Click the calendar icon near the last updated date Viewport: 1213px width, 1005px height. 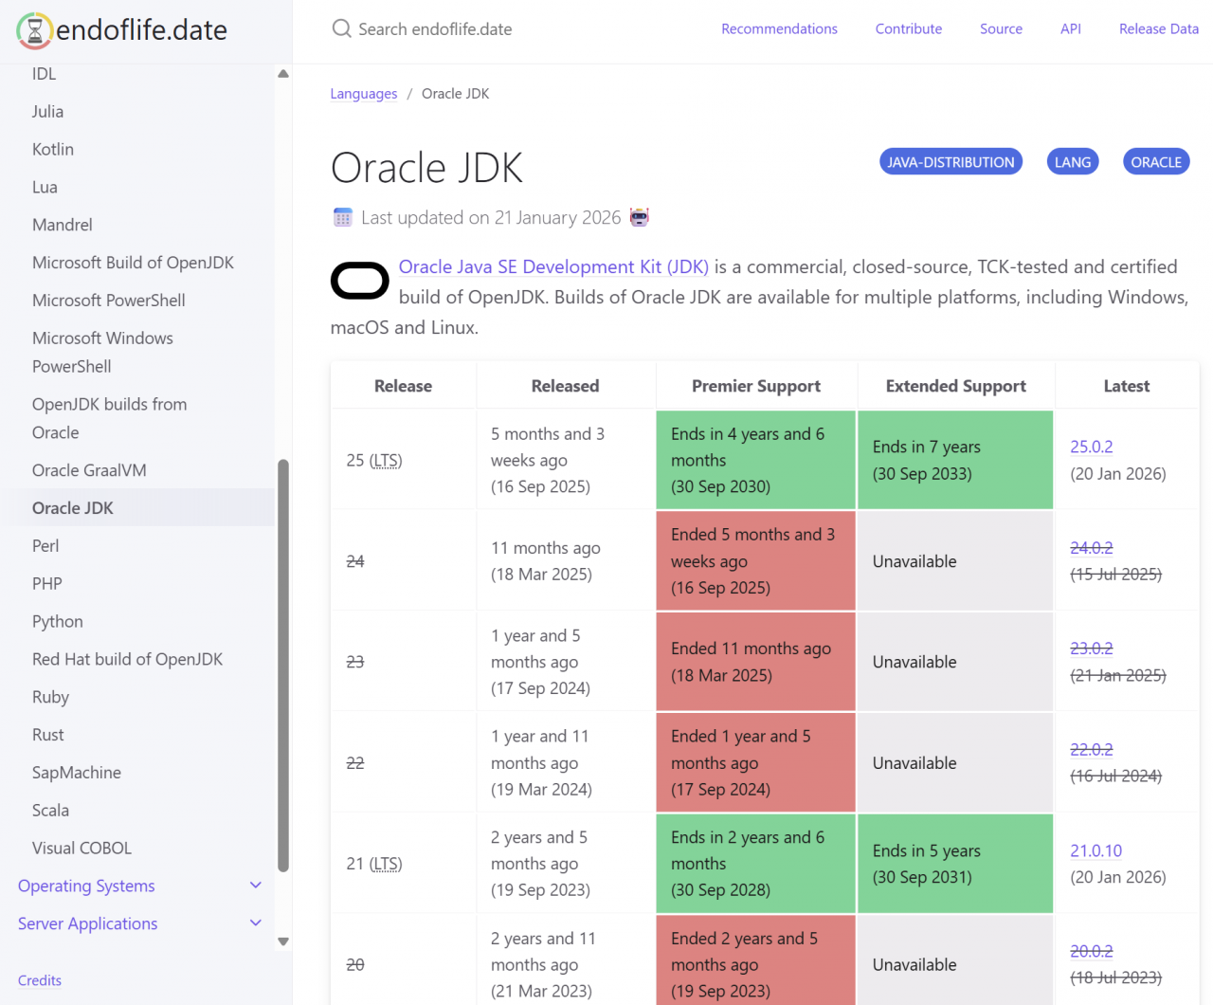[x=342, y=216]
